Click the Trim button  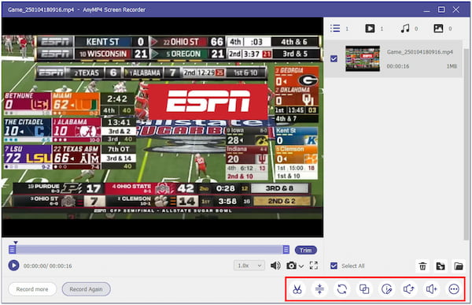point(305,250)
